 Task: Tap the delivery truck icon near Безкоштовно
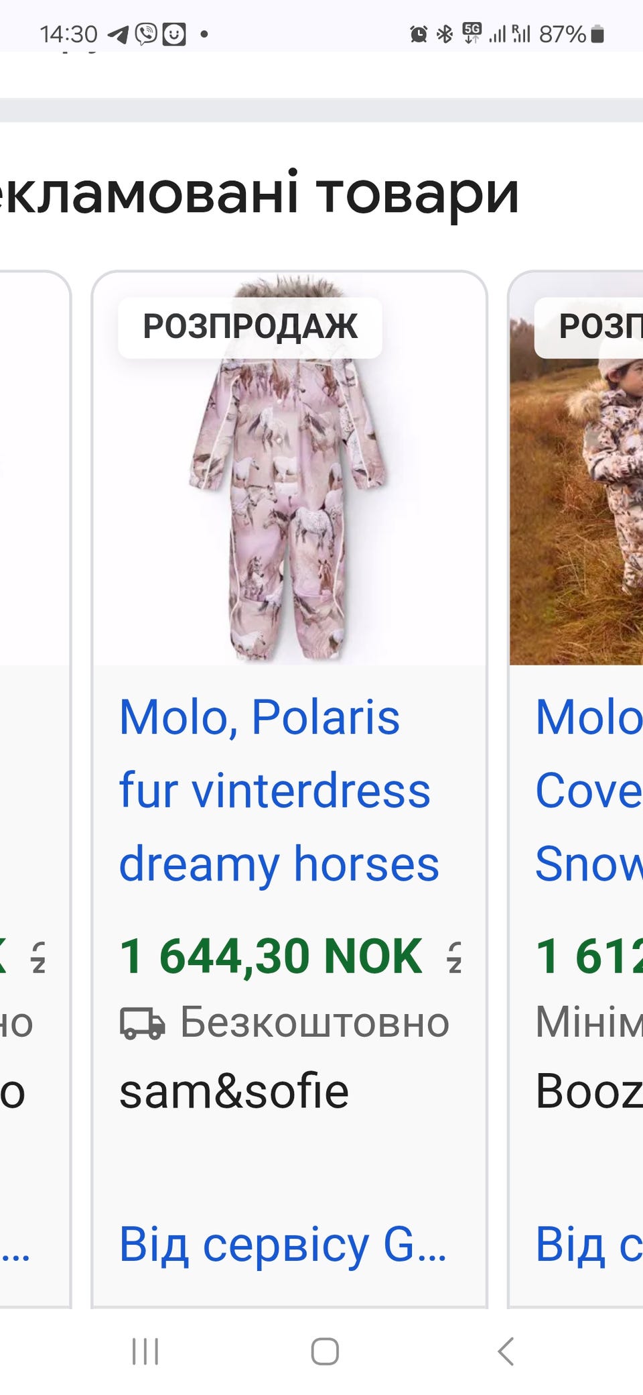(142, 1023)
